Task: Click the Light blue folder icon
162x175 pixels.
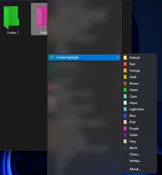Action: pyautogui.click(x=125, y=109)
